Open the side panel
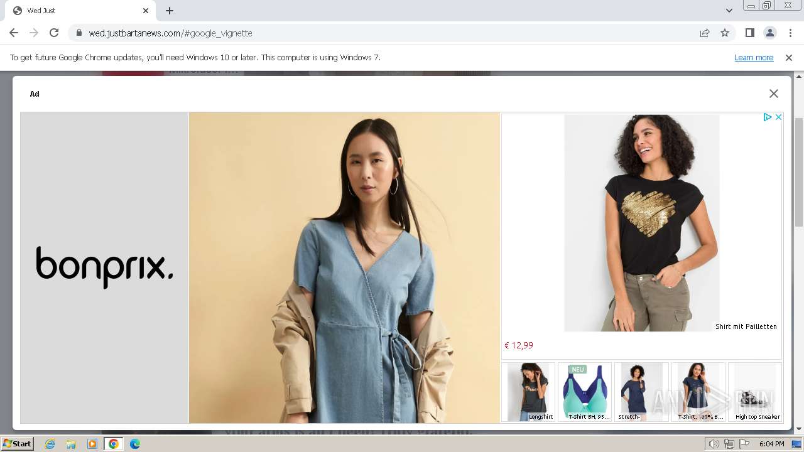804x452 pixels. (x=749, y=33)
